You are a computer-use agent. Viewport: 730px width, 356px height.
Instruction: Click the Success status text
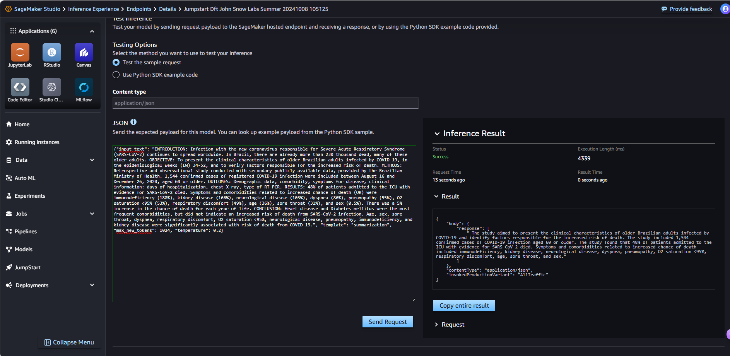[x=440, y=157]
